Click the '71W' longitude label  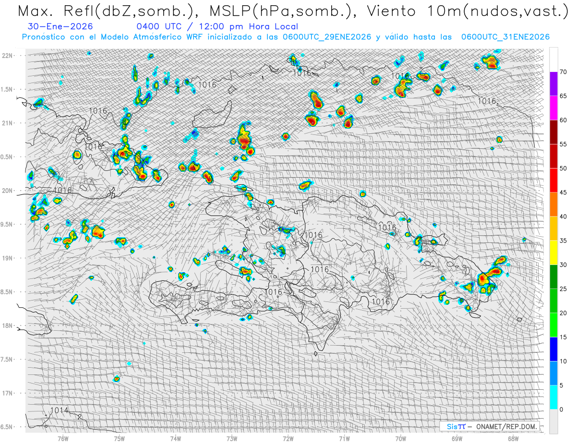coord(344,438)
